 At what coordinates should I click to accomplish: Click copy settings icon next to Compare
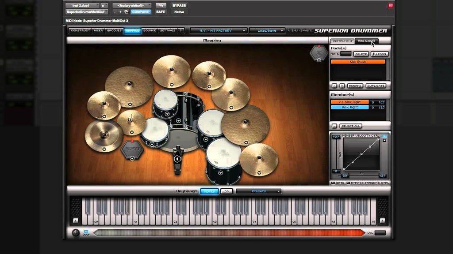pyautogui.click(x=126, y=12)
